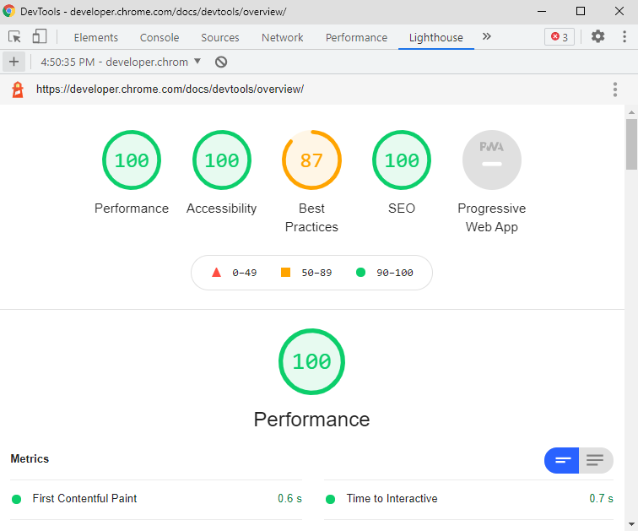The image size is (638, 531).
Task: Switch to the Network tab
Action: click(282, 37)
